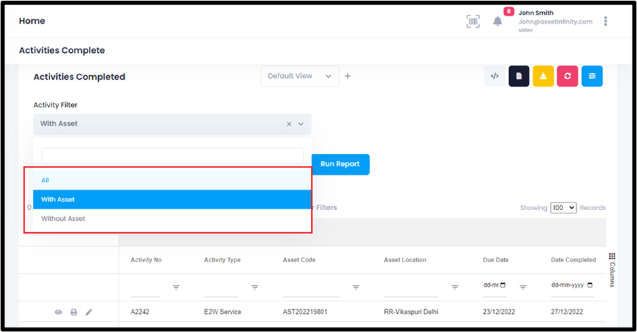Click the dropdown search input field
Viewport: 637px width, 332px height.
pyautogui.click(x=173, y=156)
